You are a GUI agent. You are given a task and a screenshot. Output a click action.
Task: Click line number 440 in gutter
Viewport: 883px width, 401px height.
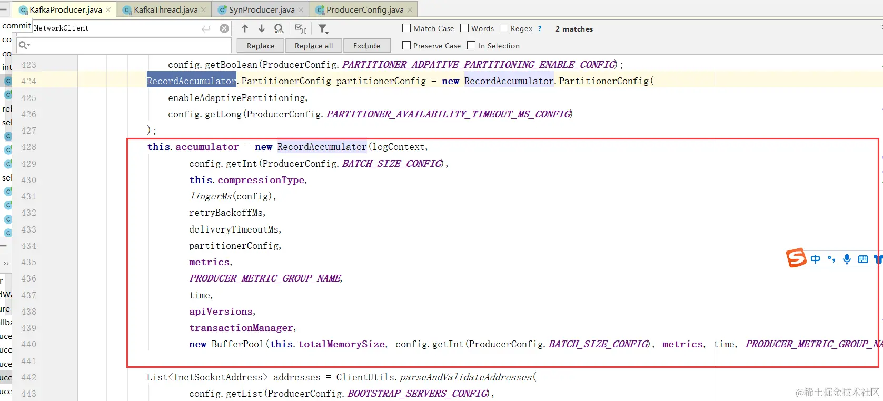coord(28,344)
